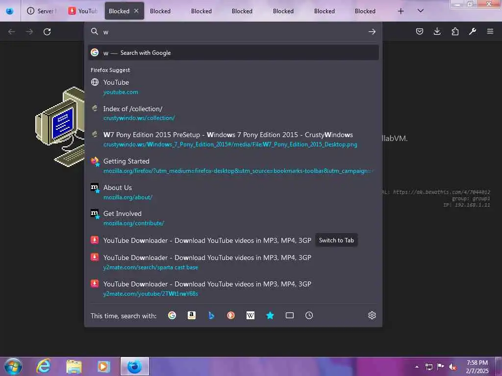Open Windows Start orb
Image resolution: width=502 pixels, height=376 pixels.
coord(13,366)
